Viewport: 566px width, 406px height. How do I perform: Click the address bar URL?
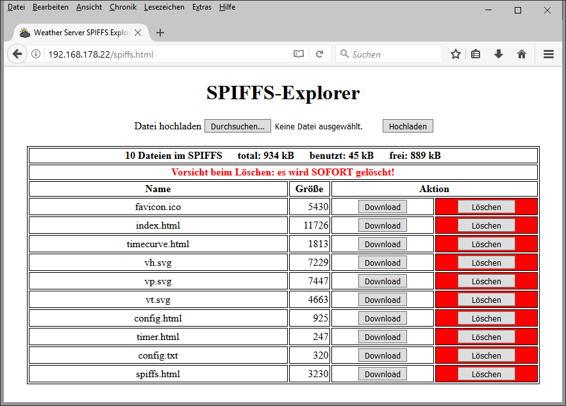click(160, 54)
